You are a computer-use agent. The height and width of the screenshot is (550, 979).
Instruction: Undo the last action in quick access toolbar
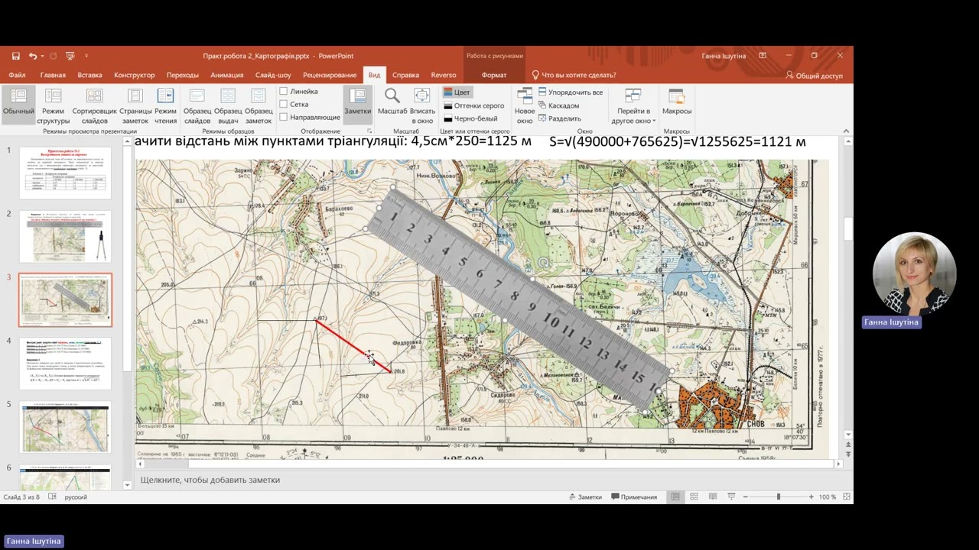(x=32, y=56)
